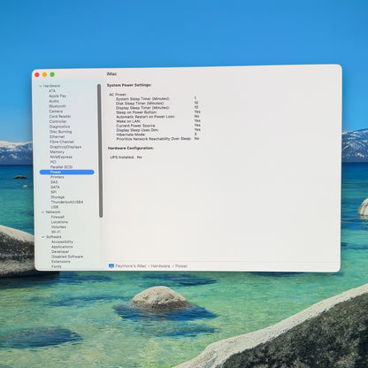Collapse the Software section chevron
This screenshot has height=368, width=368.
[x=43, y=237]
